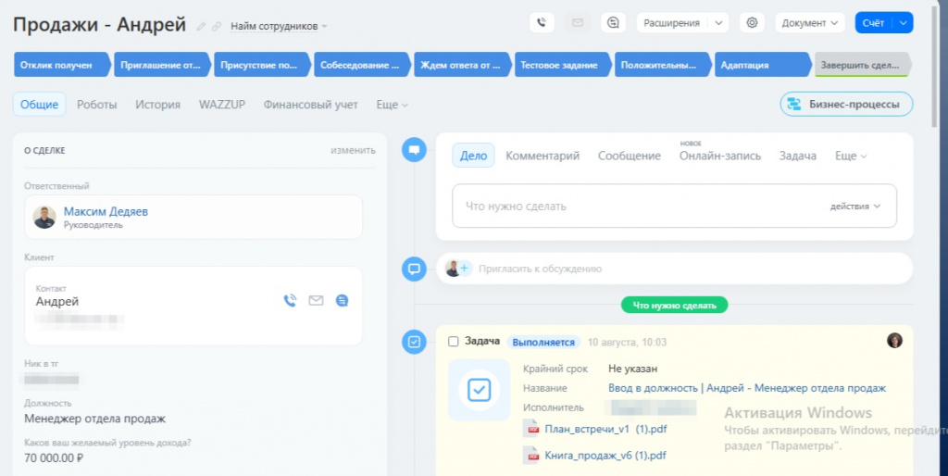The height and width of the screenshot is (476, 948).
Task: Click the phone call icon in header
Action: 541,23
